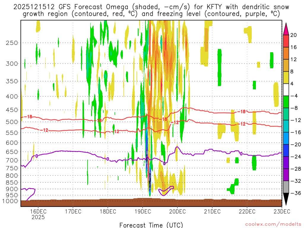Click the colorbar tick label -28
This screenshot has width=304, height=228.
296,169
